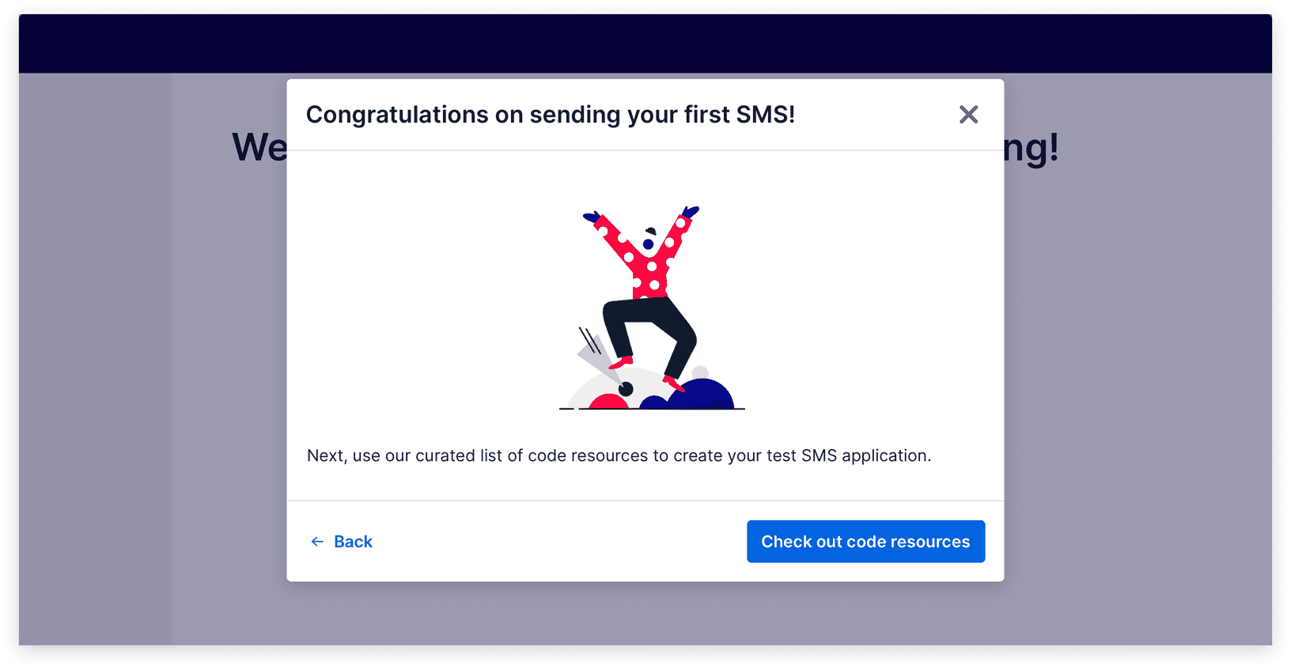
Task: Click the curated code resources description text
Action: pos(619,455)
